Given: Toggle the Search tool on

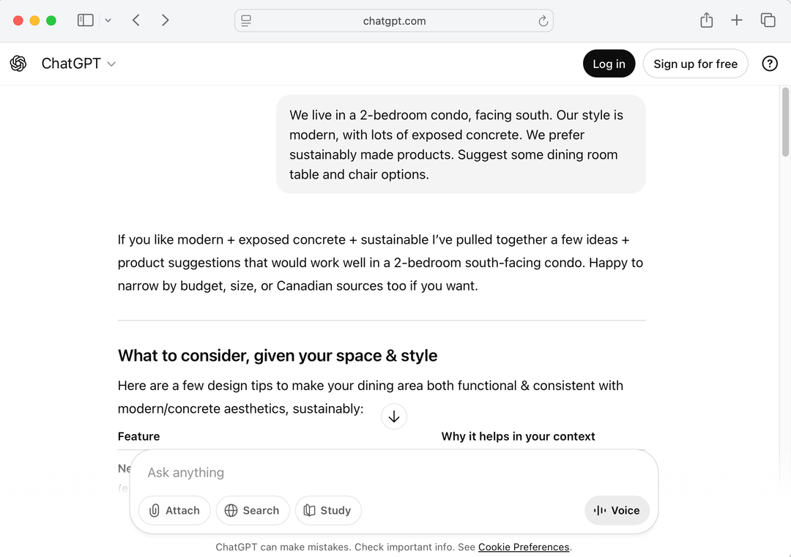Looking at the screenshot, I should pyautogui.click(x=253, y=510).
